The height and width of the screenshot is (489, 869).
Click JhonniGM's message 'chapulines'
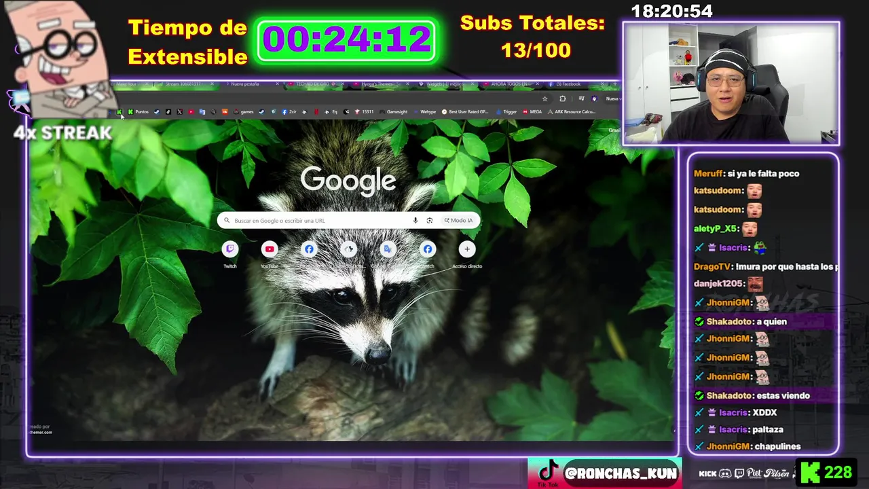(x=778, y=446)
